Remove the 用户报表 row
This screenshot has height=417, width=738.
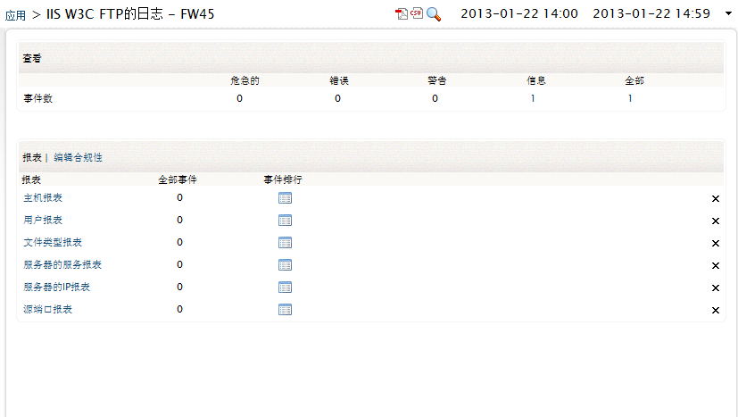pos(716,221)
